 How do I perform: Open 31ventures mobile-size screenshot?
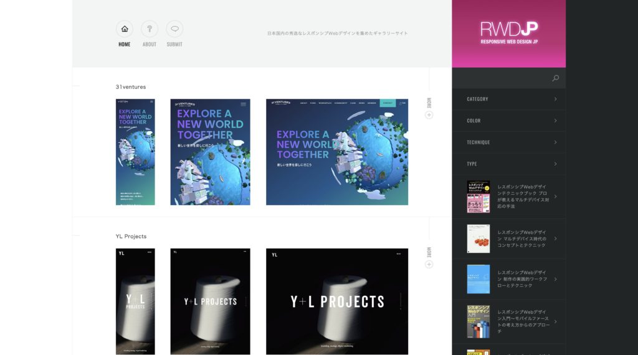(135, 152)
